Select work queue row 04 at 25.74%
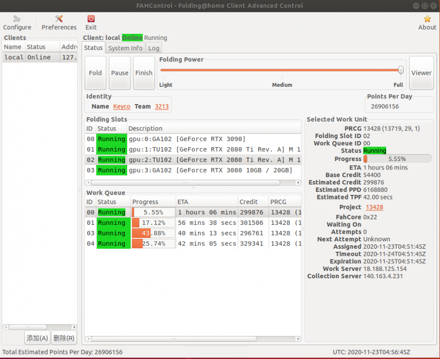This screenshot has width=440, height=359. point(193,243)
